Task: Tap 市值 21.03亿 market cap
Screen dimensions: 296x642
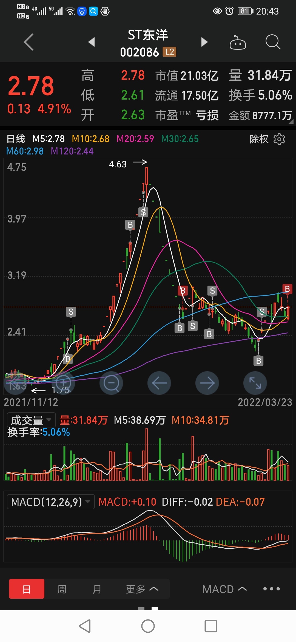Action: click(x=187, y=76)
